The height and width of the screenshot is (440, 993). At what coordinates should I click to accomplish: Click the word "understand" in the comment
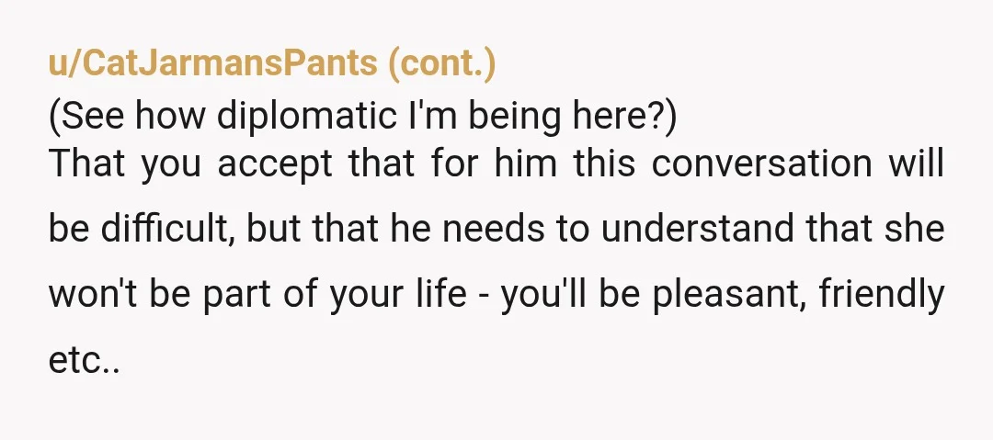[x=697, y=229]
